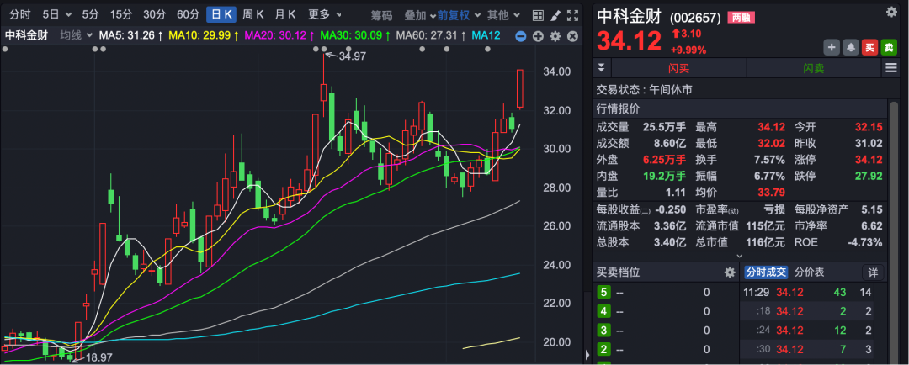This screenshot has width=909, height=365.
Task: Expand the quote details chevron below 总股本
Action: (740, 256)
